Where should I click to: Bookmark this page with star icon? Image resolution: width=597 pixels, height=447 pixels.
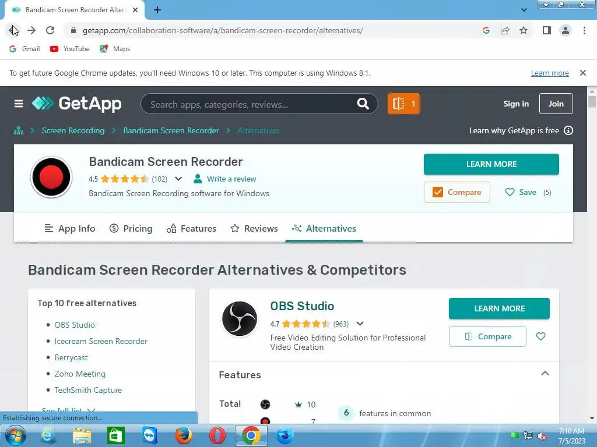click(524, 30)
